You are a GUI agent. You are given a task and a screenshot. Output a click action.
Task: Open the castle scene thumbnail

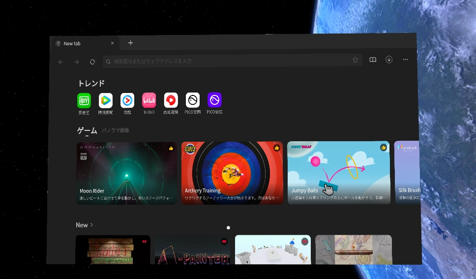pyautogui.click(x=273, y=249)
